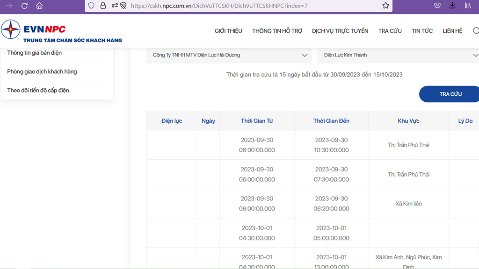Open the THÔNG TIN HỖ TRỢ menu
479x269 pixels.
[277, 31]
